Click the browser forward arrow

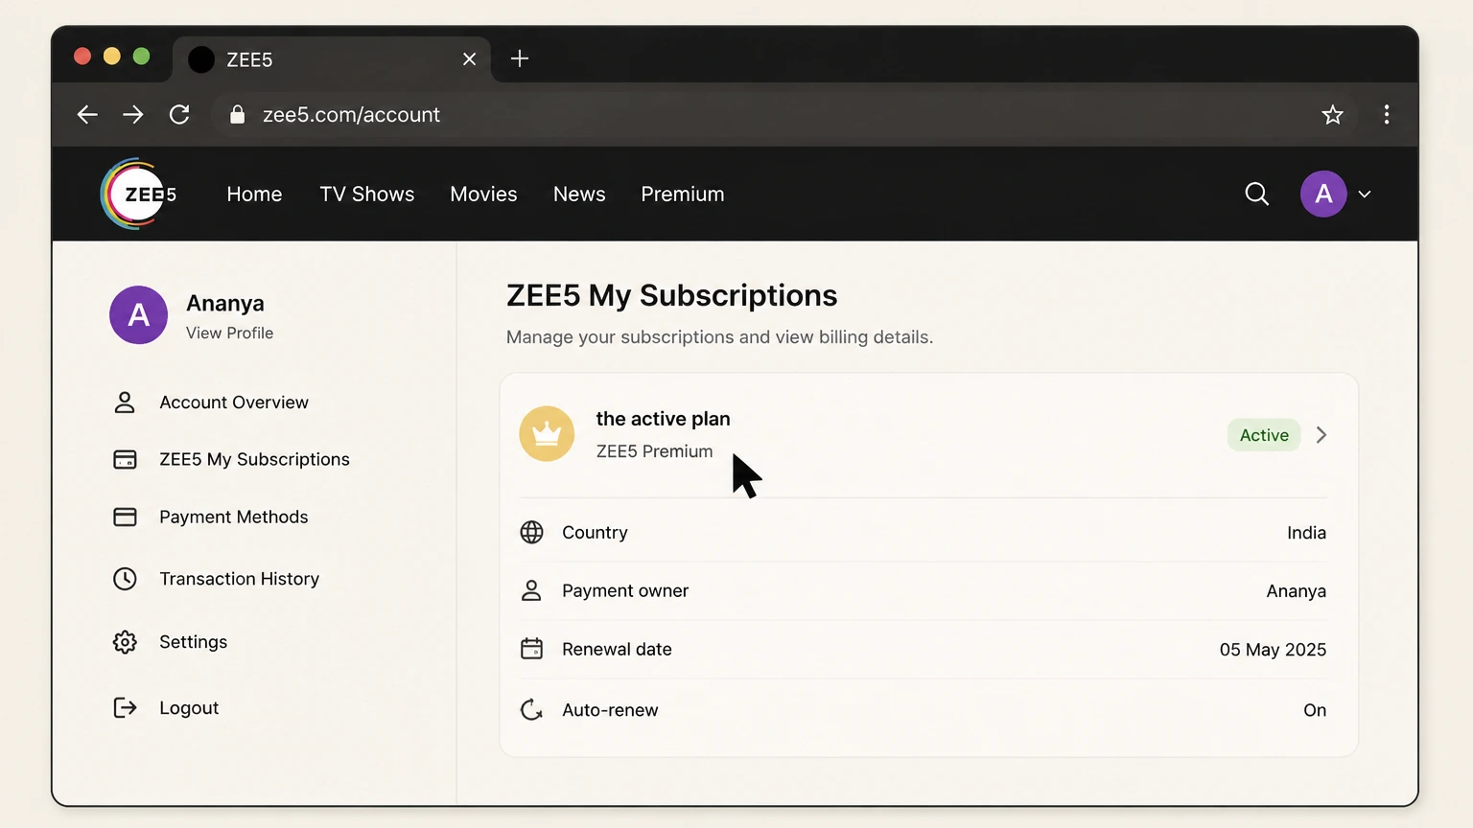click(x=133, y=115)
